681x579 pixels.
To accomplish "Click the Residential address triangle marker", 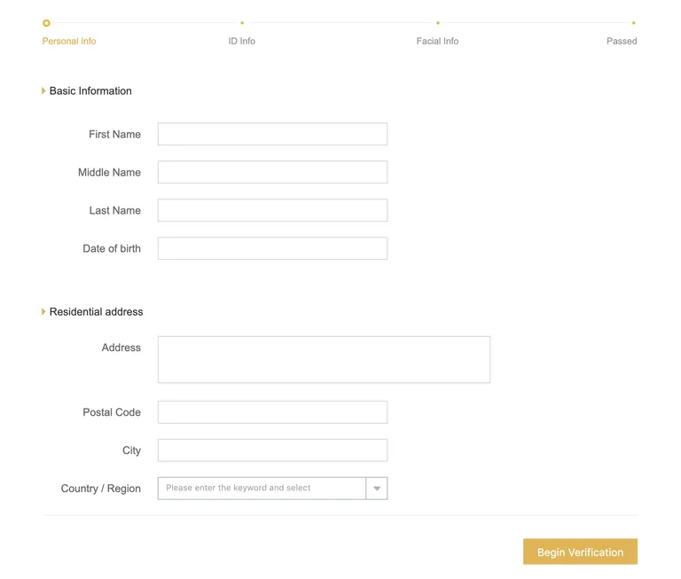I will coord(43,311).
